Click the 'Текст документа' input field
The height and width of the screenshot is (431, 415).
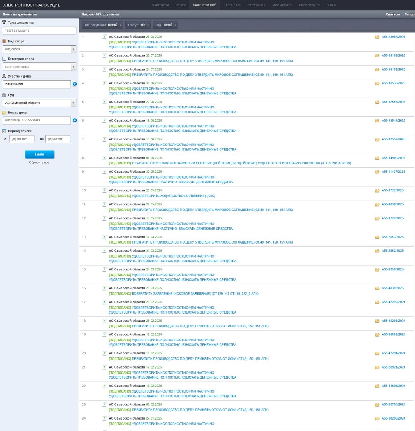point(39,31)
